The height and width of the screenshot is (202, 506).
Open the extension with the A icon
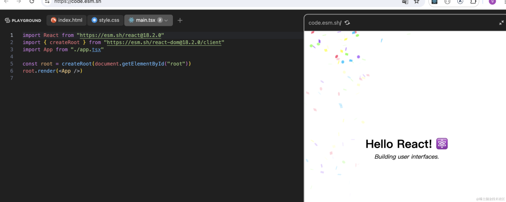point(460,1)
